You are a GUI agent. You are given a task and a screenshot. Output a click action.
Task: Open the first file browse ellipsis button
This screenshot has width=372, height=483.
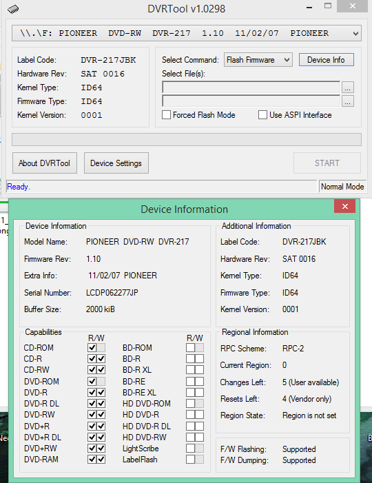(348, 88)
